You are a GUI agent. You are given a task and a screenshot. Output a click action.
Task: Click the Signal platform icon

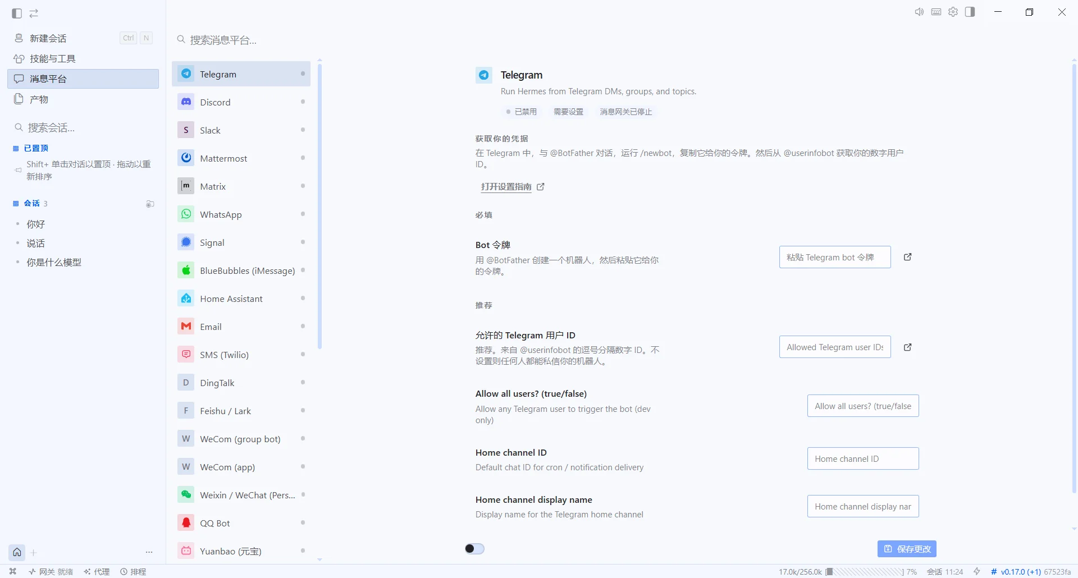tap(186, 242)
